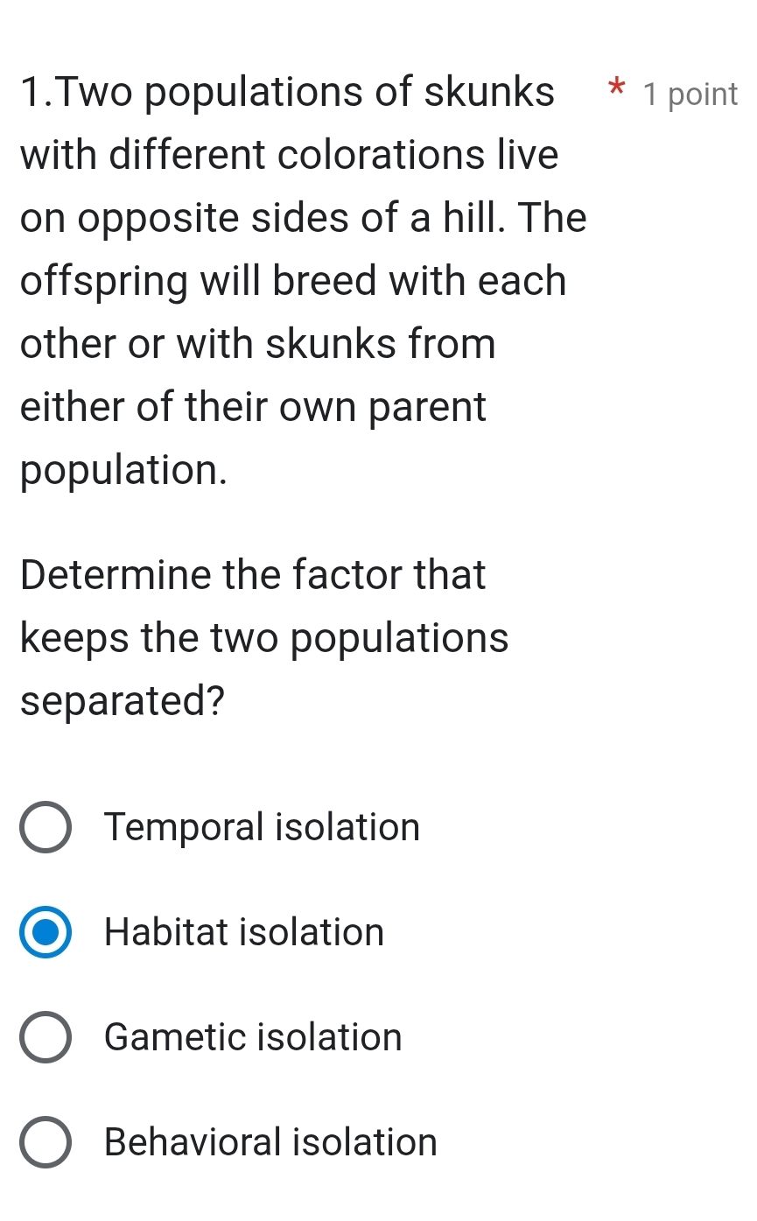Click the empty circle beside Temporal isolation
This screenshot has height=1221, width=757.
[x=46, y=827]
